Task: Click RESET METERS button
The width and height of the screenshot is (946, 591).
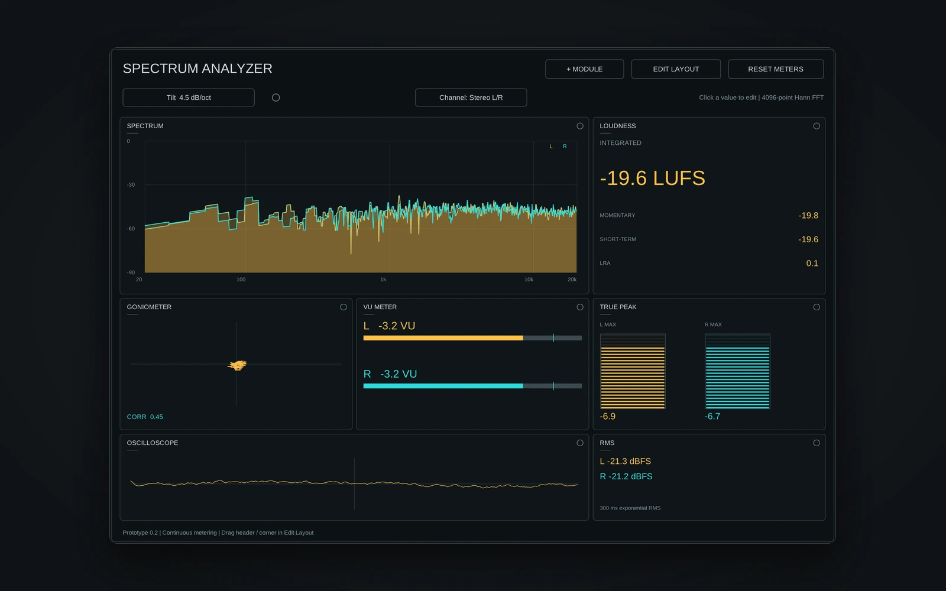Action: click(776, 69)
